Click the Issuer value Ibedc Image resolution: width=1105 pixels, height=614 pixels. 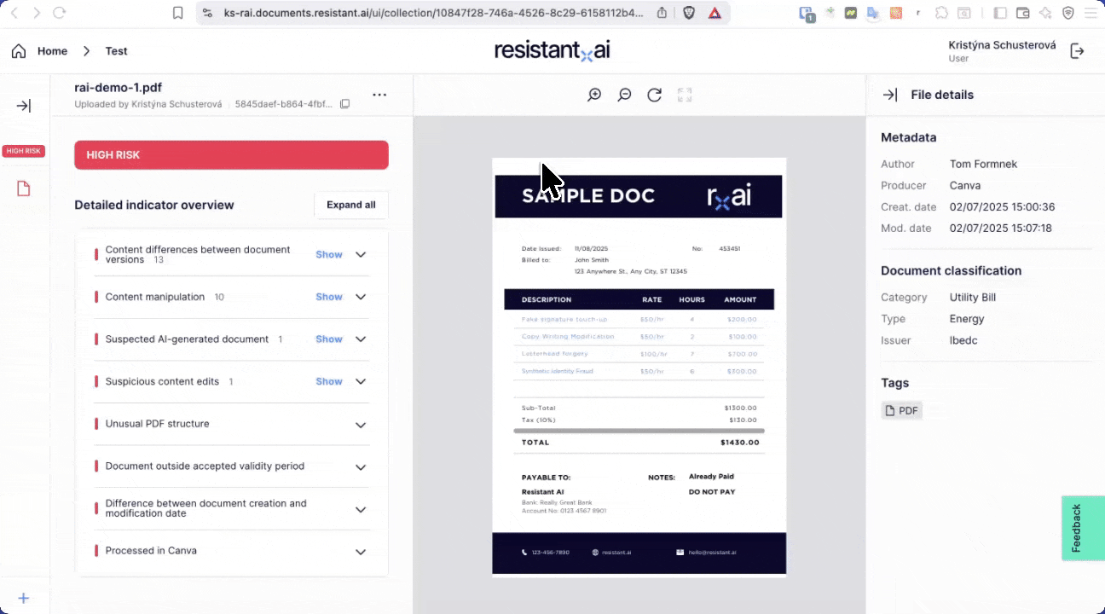964,340
